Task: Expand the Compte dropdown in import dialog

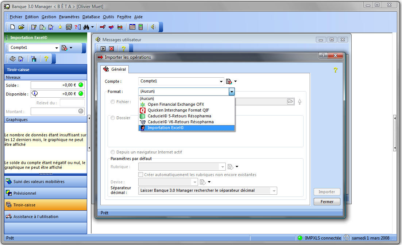Action: pyautogui.click(x=221, y=81)
